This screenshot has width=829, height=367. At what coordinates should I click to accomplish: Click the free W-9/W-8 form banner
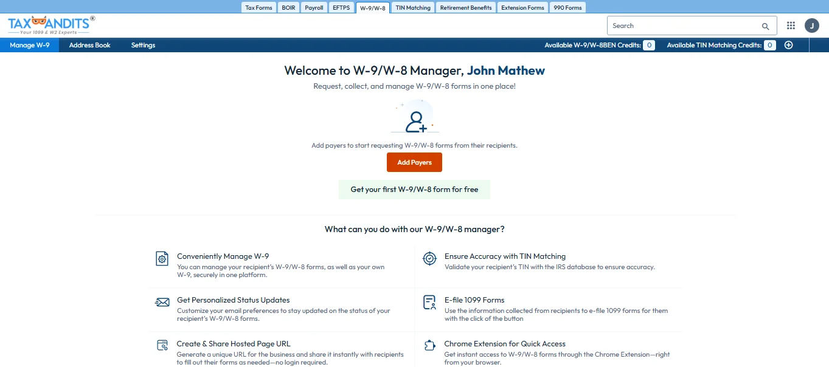click(414, 190)
